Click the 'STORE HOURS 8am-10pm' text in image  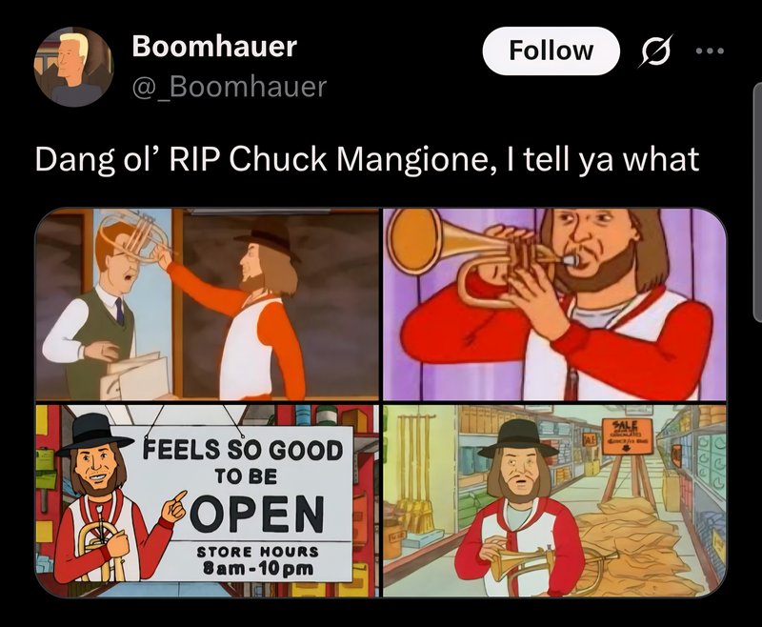point(257,560)
